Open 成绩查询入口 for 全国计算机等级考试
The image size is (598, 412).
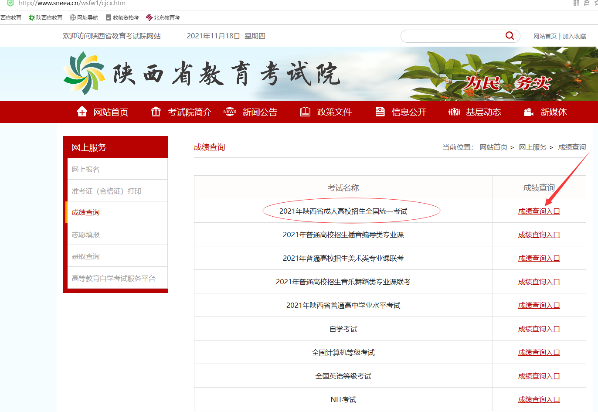539,353
